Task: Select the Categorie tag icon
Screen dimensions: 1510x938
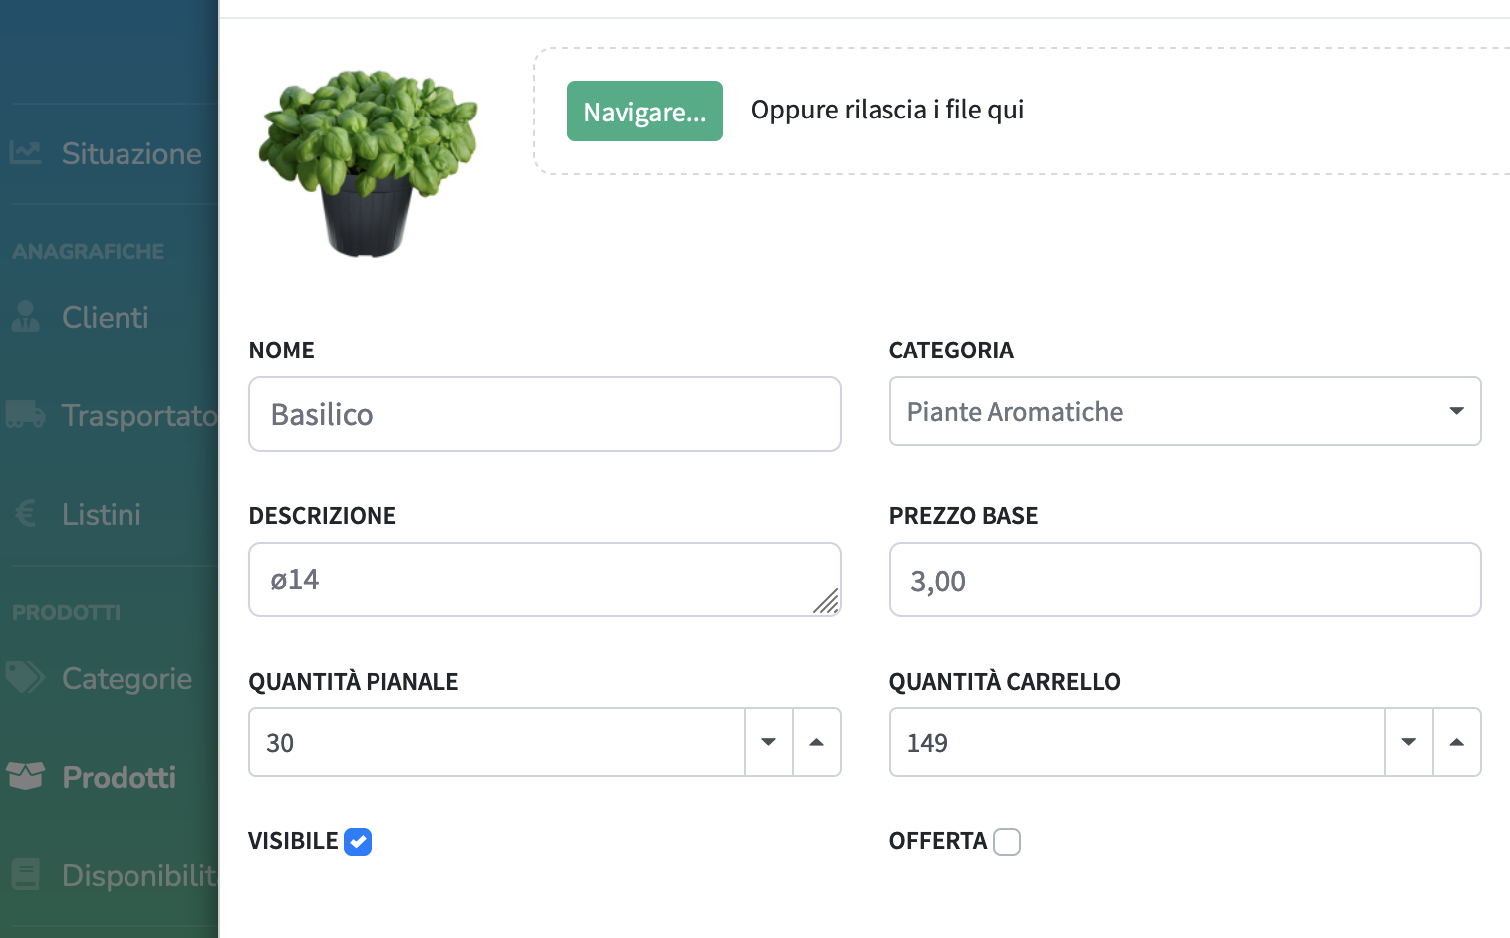Action: [x=25, y=677]
